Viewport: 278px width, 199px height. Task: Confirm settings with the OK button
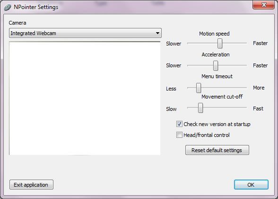tap(251, 185)
